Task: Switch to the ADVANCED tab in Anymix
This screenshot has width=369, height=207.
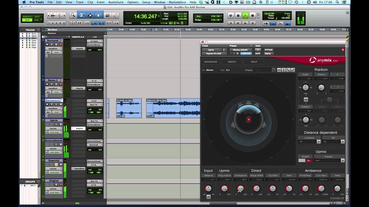Action: [211, 62]
